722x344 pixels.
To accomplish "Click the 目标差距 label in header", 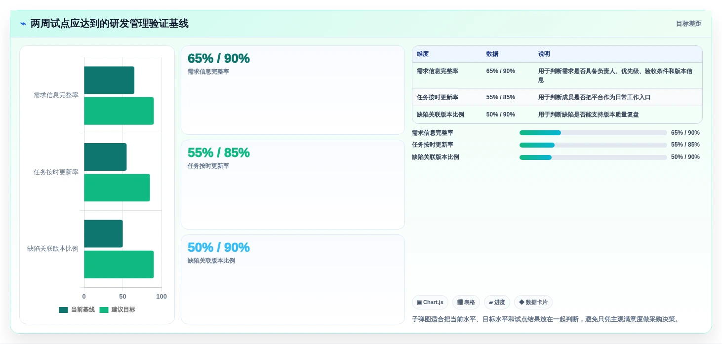I will (x=688, y=24).
